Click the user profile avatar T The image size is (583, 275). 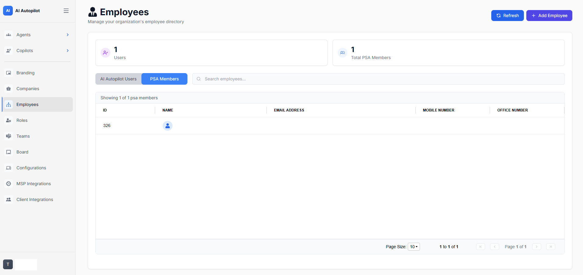click(8, 264)
